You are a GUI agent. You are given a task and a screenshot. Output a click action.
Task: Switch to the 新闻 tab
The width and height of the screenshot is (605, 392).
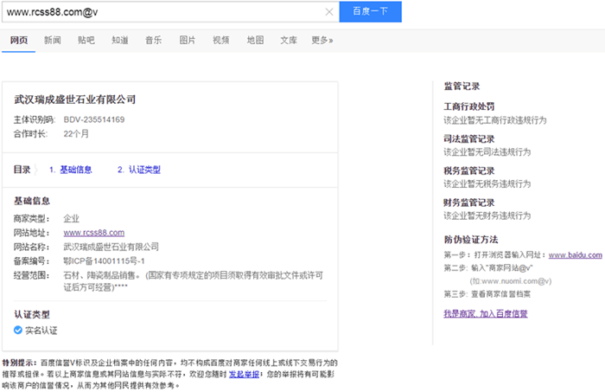[53, 40]
